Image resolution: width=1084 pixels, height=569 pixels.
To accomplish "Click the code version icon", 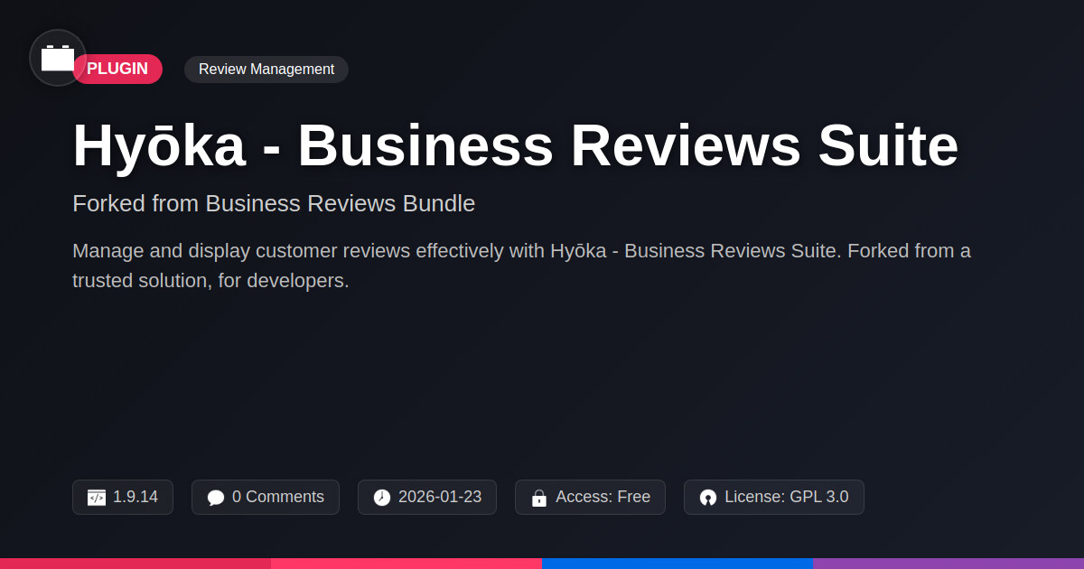I will click(x=97, y=498).
